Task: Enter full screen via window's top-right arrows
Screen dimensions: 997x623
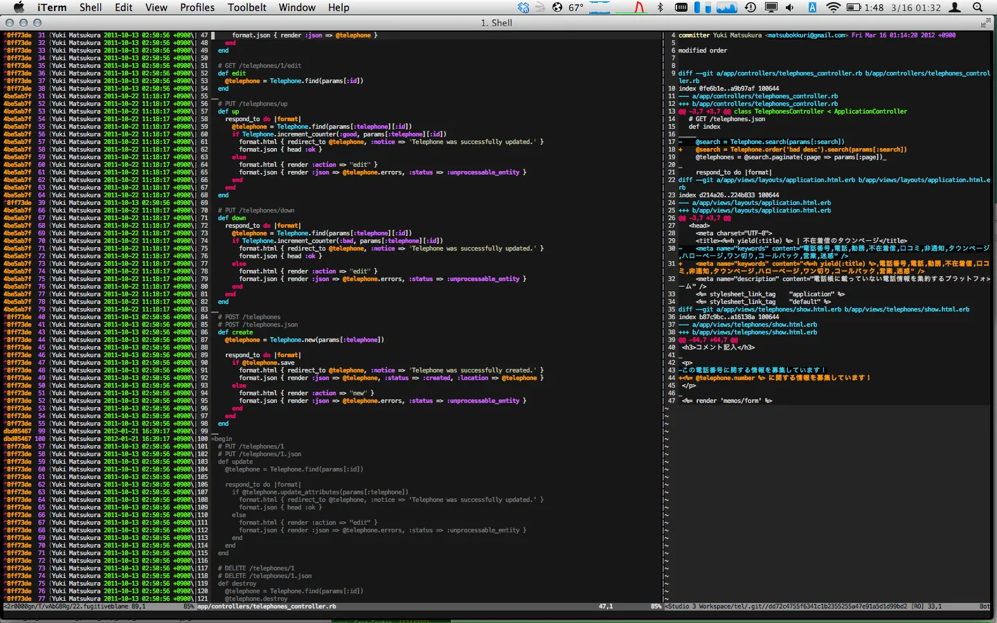Action: click(985, 23)
